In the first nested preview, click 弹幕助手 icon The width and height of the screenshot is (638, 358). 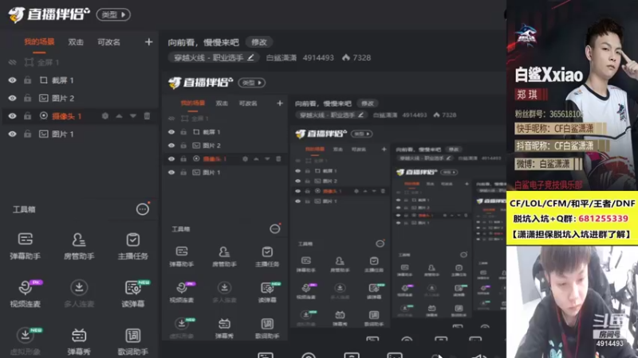point(182,251)
